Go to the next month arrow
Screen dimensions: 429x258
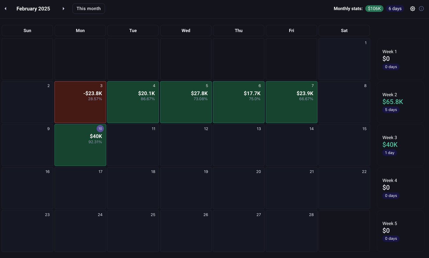tap(64, 9)
